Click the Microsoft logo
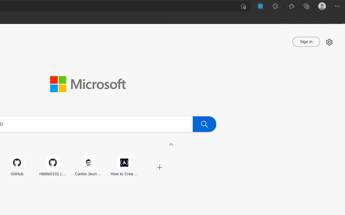This screenshot has height=215, width=345. click(x=88, y=84)
